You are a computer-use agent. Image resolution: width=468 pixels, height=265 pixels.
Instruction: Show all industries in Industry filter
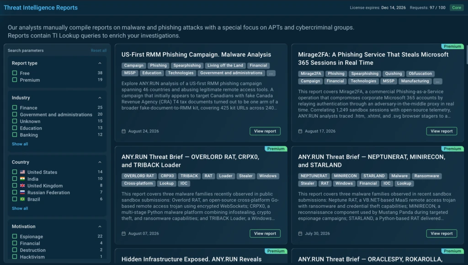tap(20, 144)
